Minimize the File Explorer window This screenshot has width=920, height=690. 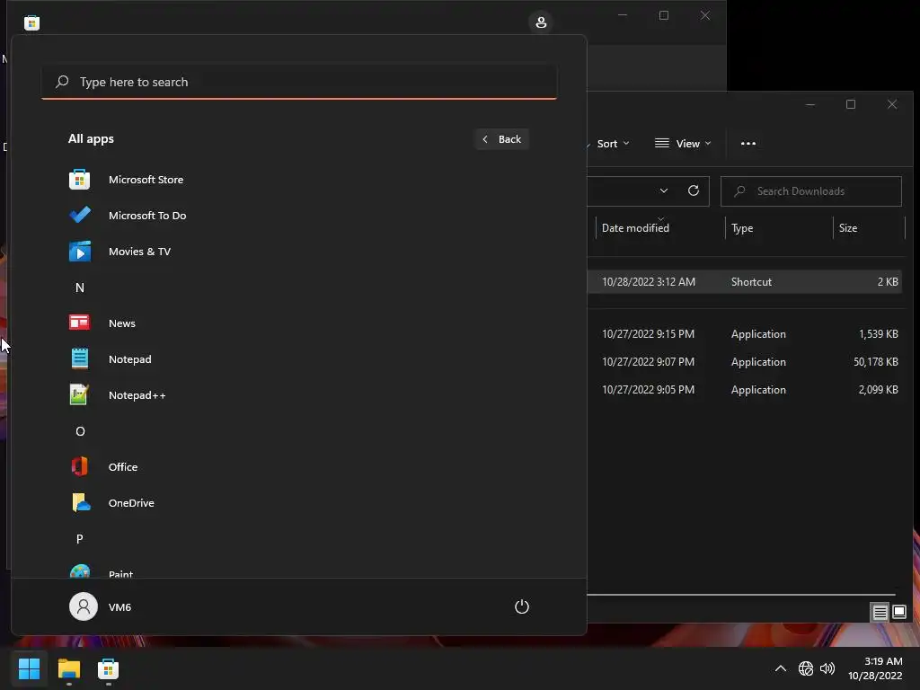(x=810, y=104)
